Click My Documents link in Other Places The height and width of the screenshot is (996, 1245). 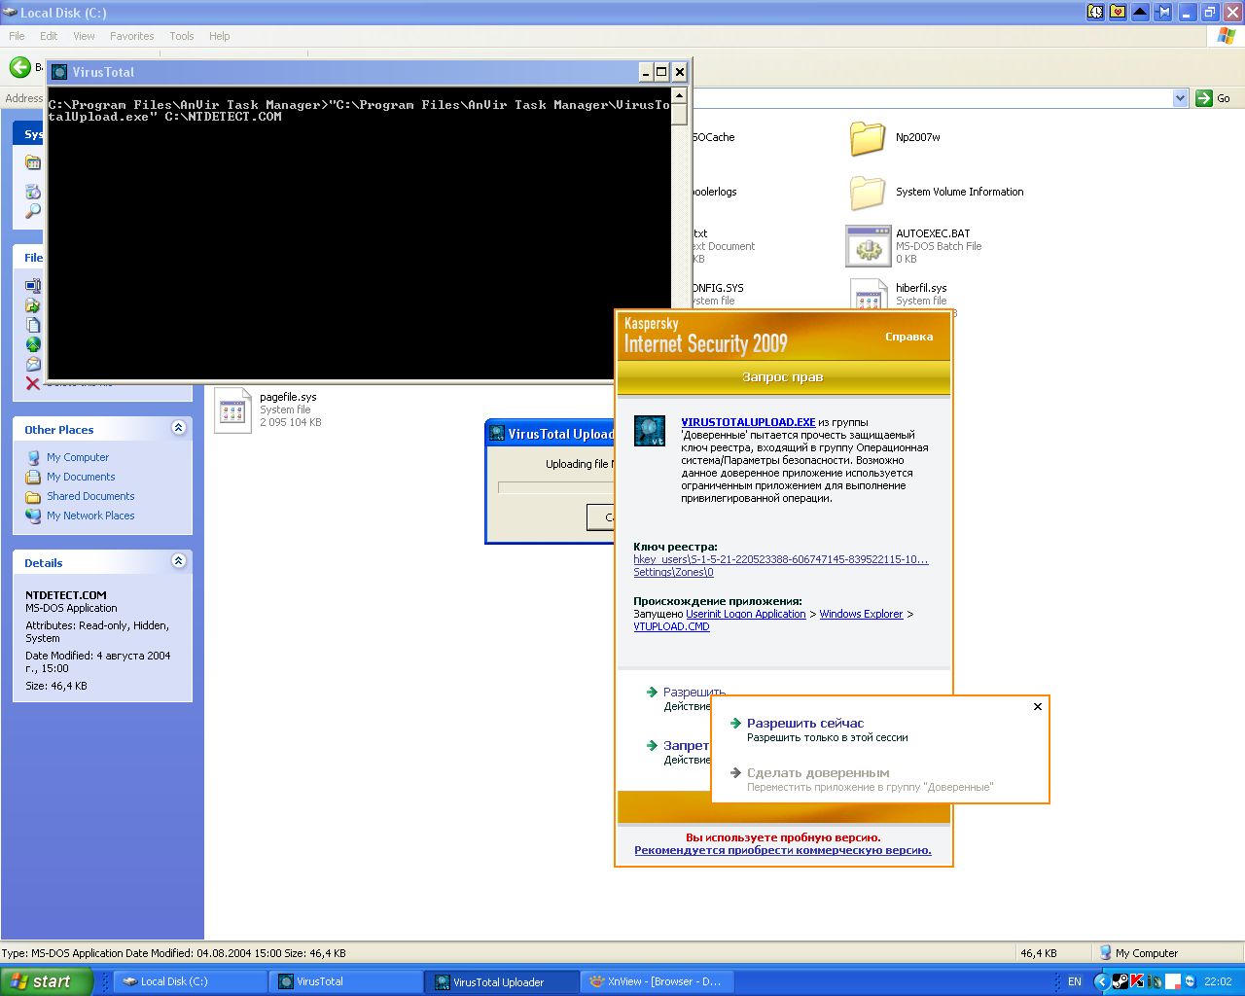[x=81, y=477]
